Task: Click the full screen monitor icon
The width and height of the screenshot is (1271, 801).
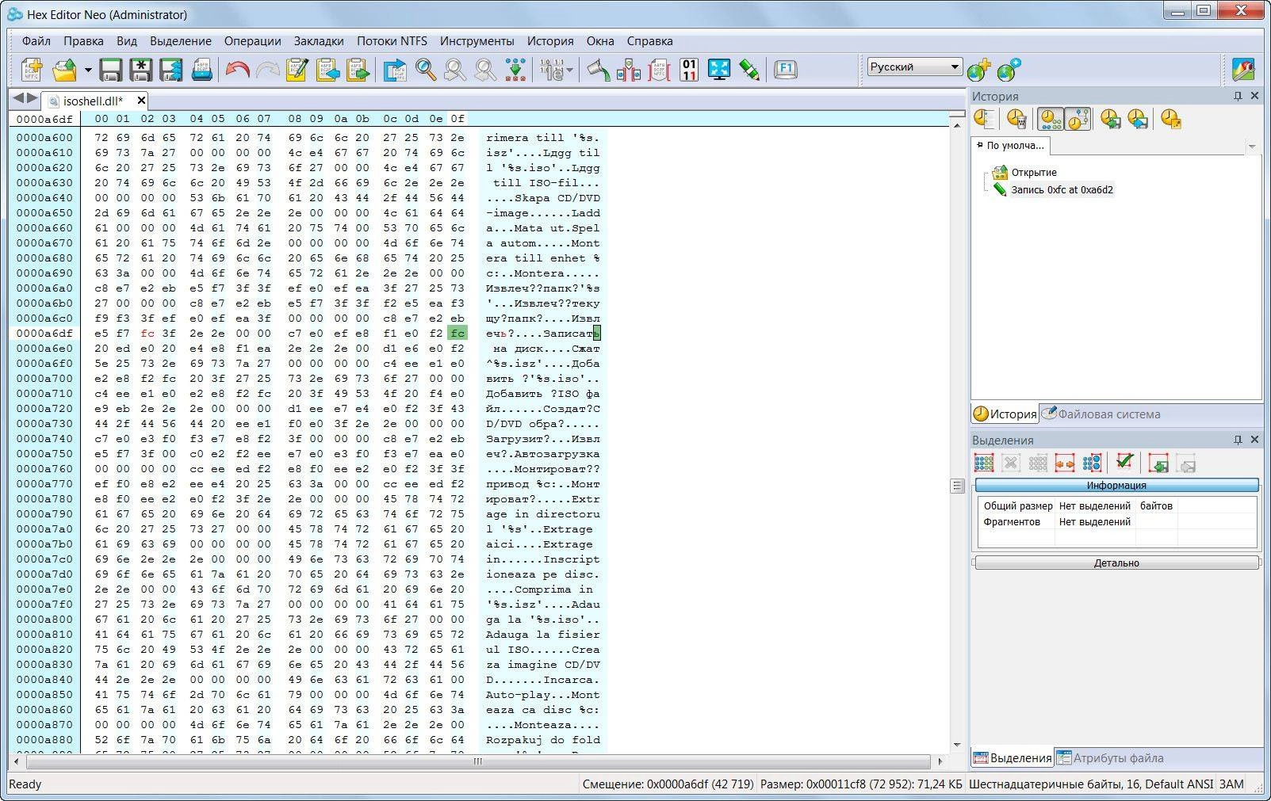Action: tap(719, 70)
